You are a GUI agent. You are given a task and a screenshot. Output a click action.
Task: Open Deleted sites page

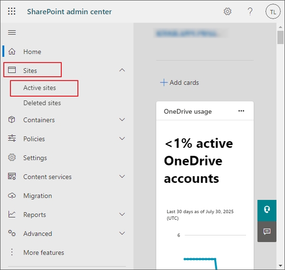pyautogui.click(x=42, y=103)
